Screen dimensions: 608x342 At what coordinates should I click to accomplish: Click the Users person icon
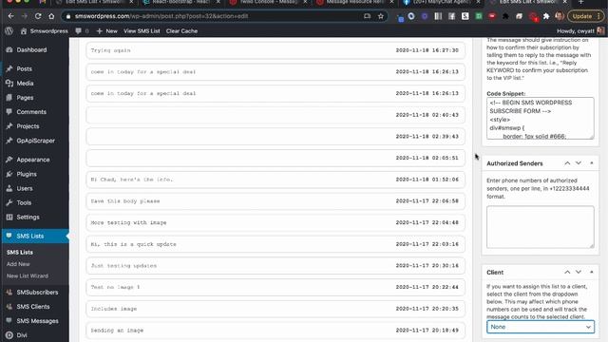tap(9, 188)
